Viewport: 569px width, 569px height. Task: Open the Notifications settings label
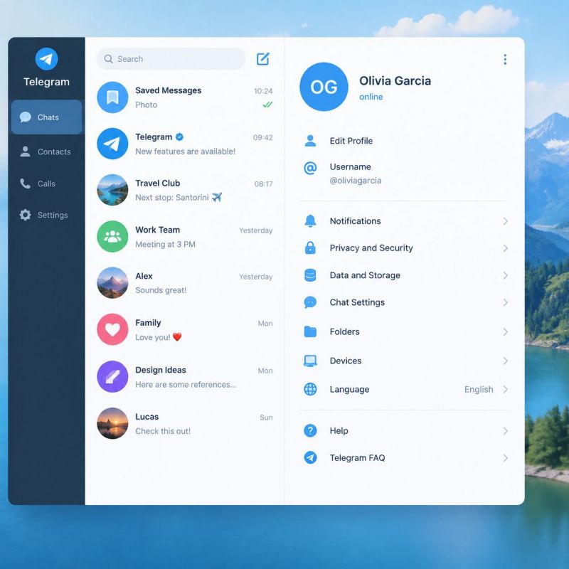click(355, 221)
